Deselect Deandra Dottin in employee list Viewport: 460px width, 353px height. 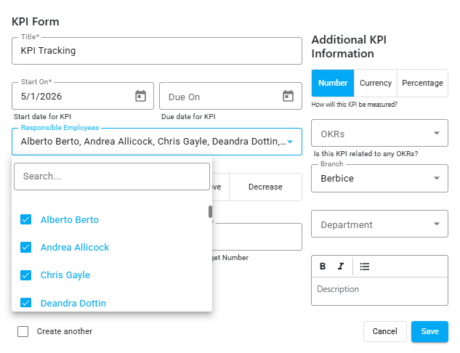pos(26,302)
